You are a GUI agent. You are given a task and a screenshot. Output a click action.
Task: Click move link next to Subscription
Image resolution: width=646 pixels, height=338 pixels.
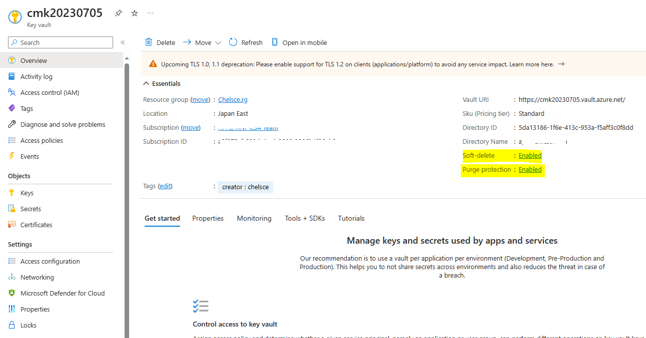[191, 127]
